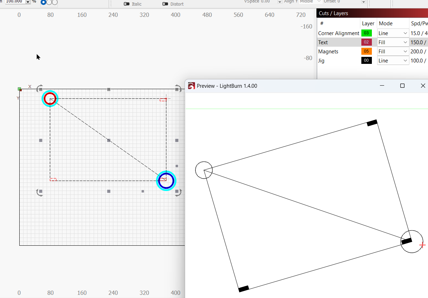The image size is (428, 298).
Task: Click the orange 05 color swatch of the Magnets layer
Action: click(366, 51)
